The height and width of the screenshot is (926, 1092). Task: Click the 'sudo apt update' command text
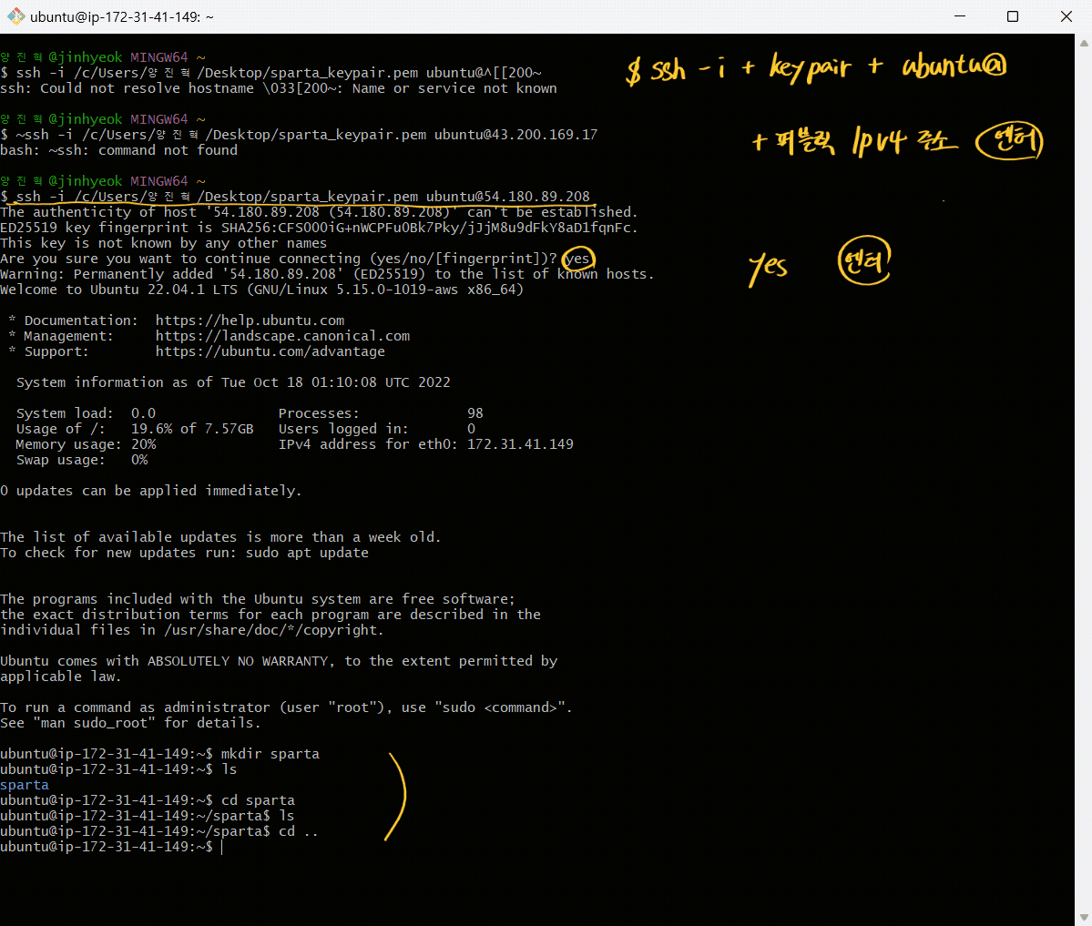click(x=307, y=553)
